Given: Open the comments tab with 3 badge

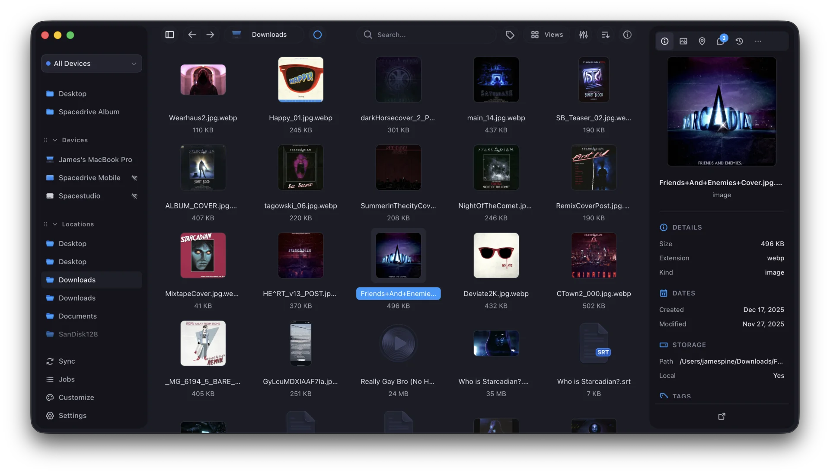Looking at the screenshot, I should 721,41.
